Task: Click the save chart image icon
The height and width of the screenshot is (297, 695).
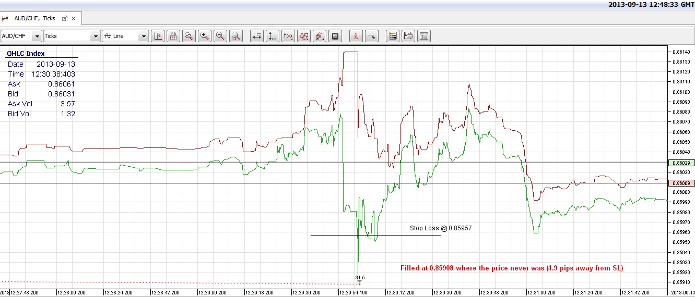Action: (x=408, y=36)
